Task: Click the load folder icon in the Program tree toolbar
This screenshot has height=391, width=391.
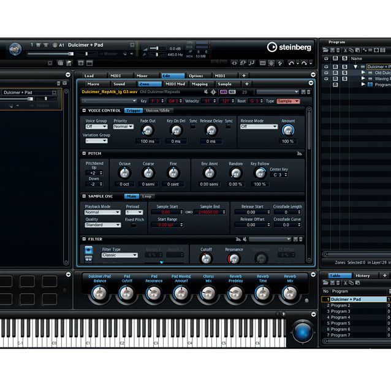Action: click(x=325, y=50)
